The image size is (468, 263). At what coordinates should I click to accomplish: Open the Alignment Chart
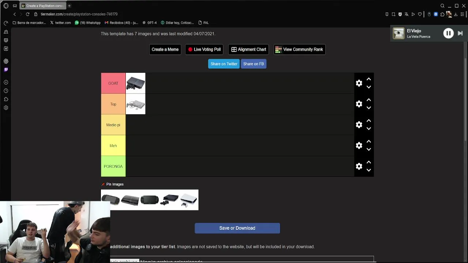(249, 49)
